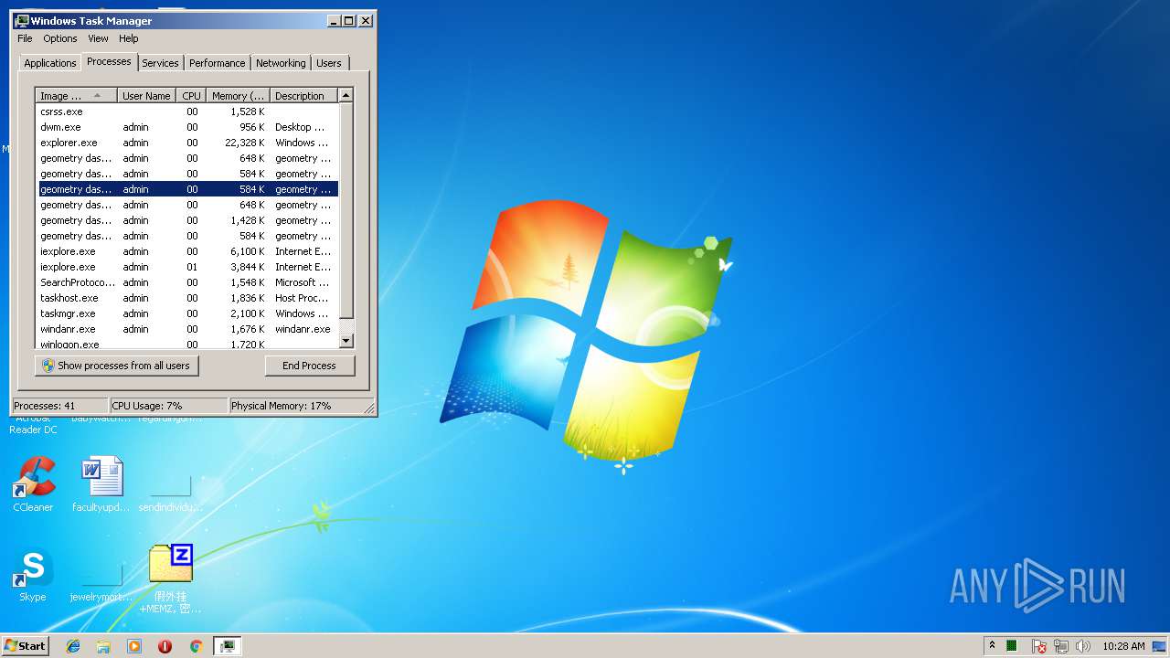Open the Opera browser taskbar icon
The height and width of the screenshot is (658, 1170).
pyautogui.click(x=165, y=646)
